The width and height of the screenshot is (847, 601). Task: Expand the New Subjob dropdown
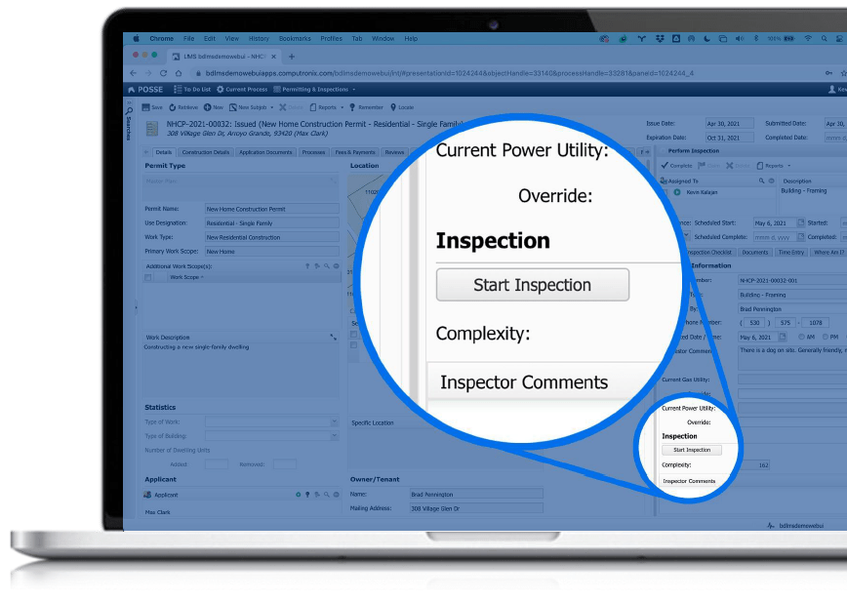tap(271, 107)
